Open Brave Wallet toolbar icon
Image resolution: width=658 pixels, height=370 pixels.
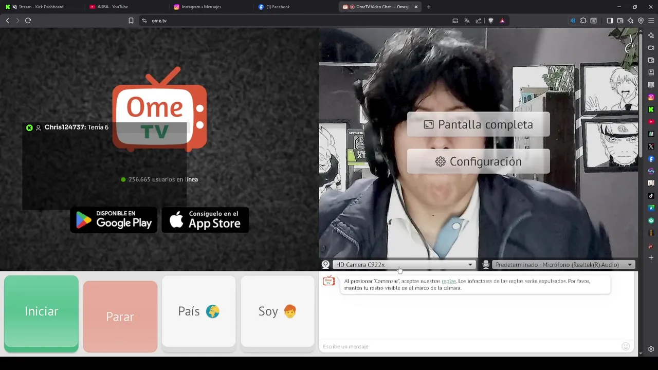point(620,21)
